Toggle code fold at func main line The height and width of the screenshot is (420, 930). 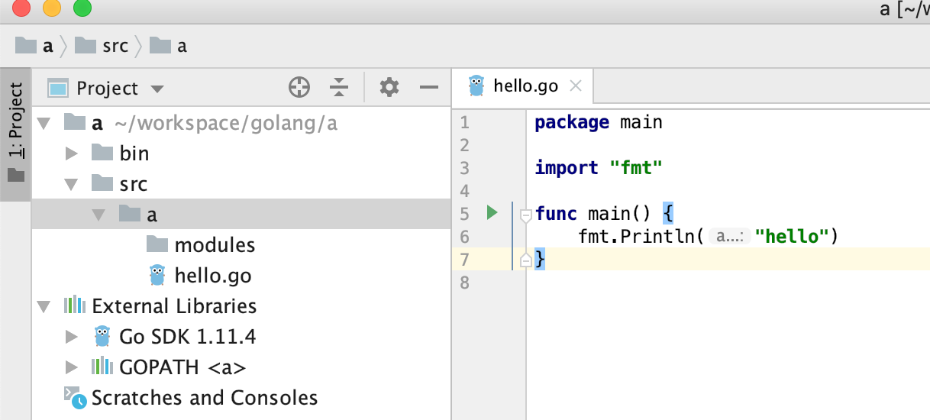click(x=525, y=215)
